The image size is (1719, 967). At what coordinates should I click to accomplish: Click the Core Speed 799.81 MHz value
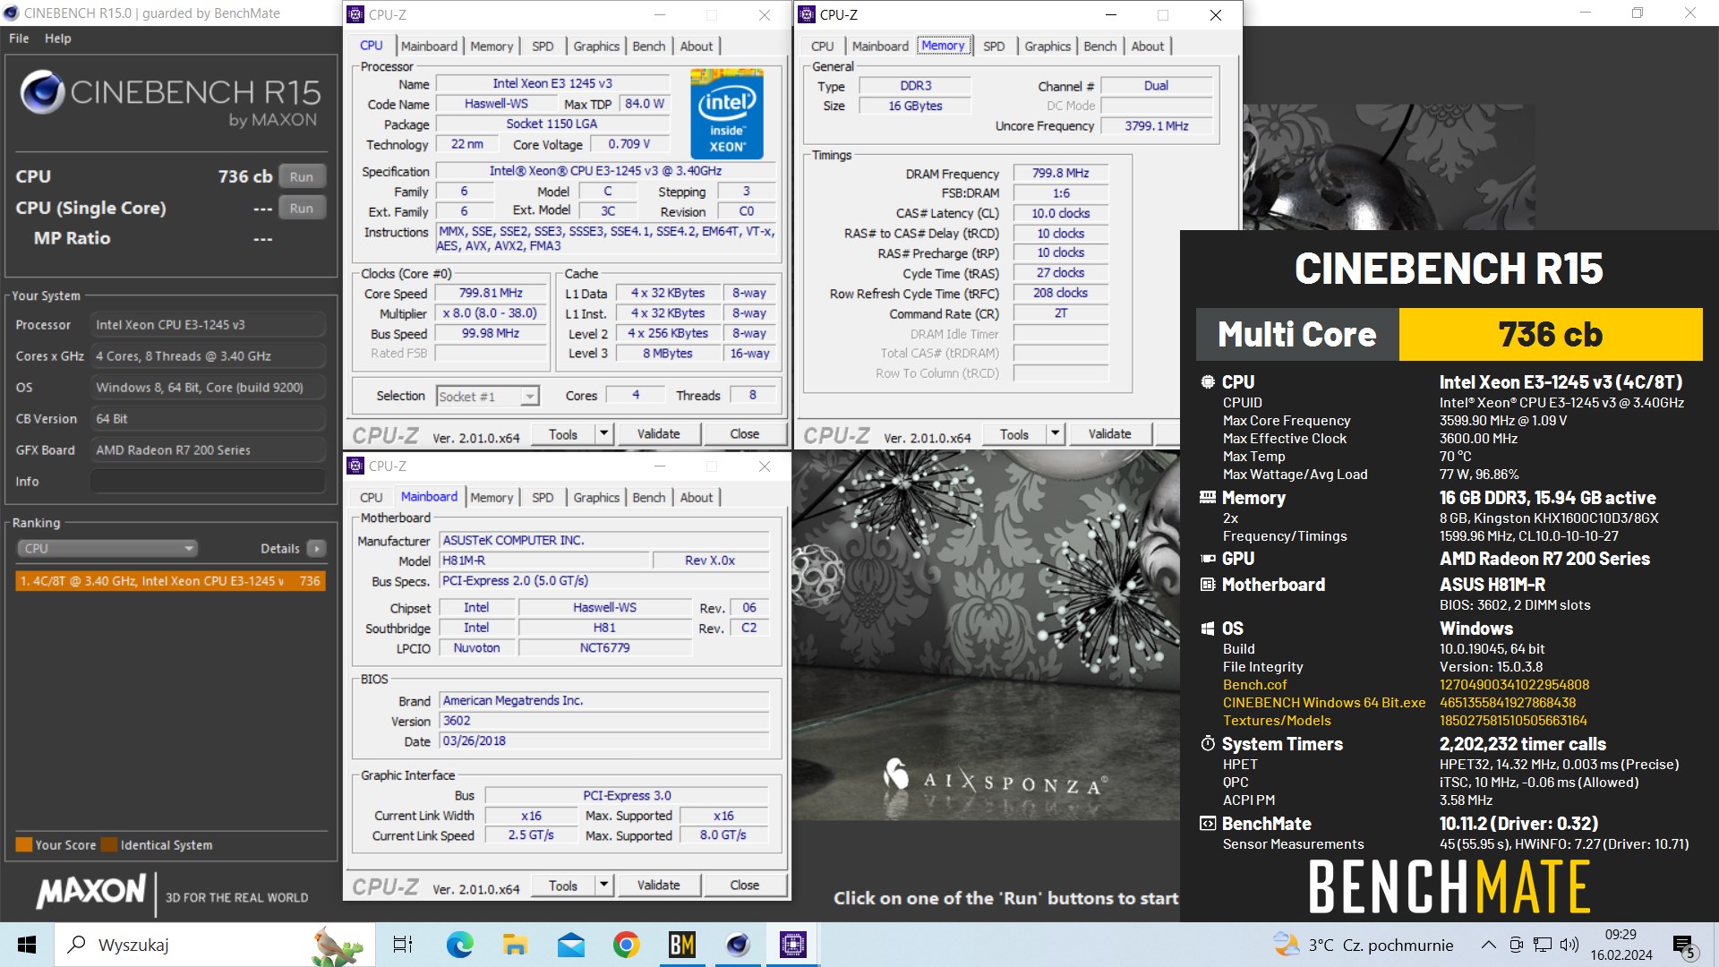point(491,293)
